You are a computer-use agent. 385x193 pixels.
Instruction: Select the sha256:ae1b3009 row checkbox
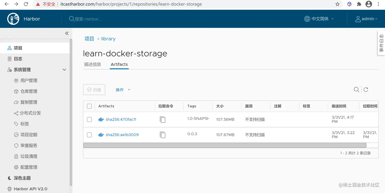tap(89, 135)
